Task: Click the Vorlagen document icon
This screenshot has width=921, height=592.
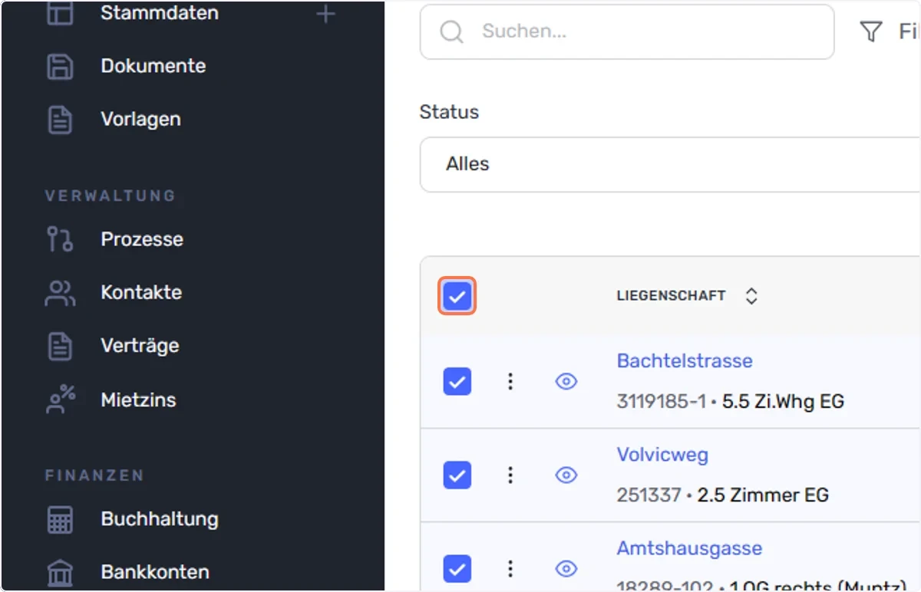Action: pyautogui.click(x=60, y=120)
